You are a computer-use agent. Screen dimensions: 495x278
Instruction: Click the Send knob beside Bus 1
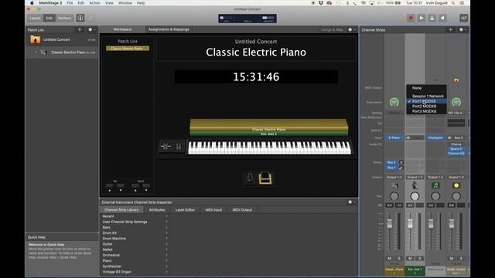coord(401,168)
